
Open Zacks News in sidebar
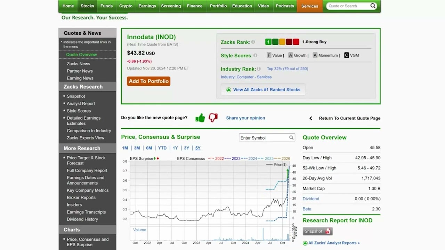pos(79,64)
